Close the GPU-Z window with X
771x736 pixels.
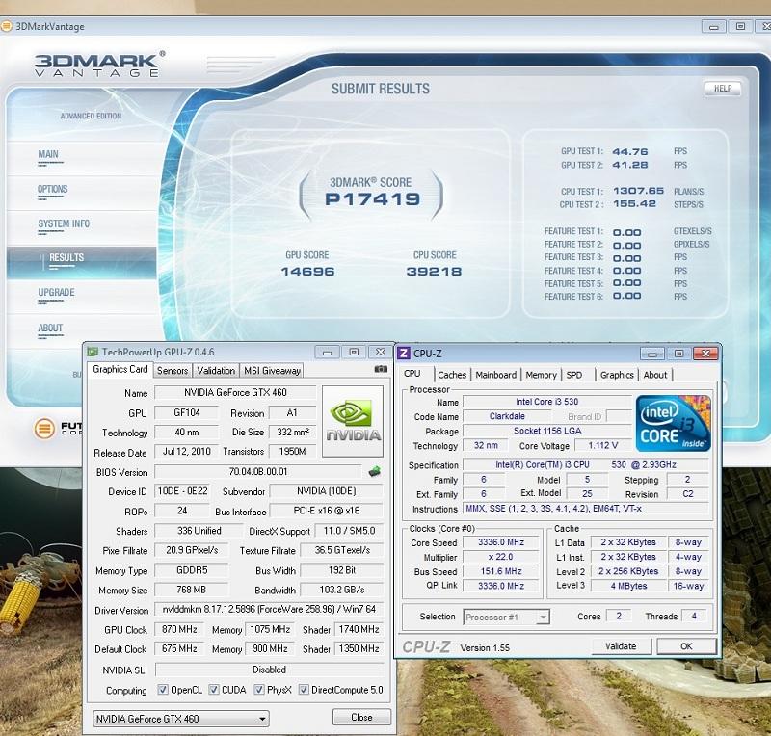[x=380, y=352]
